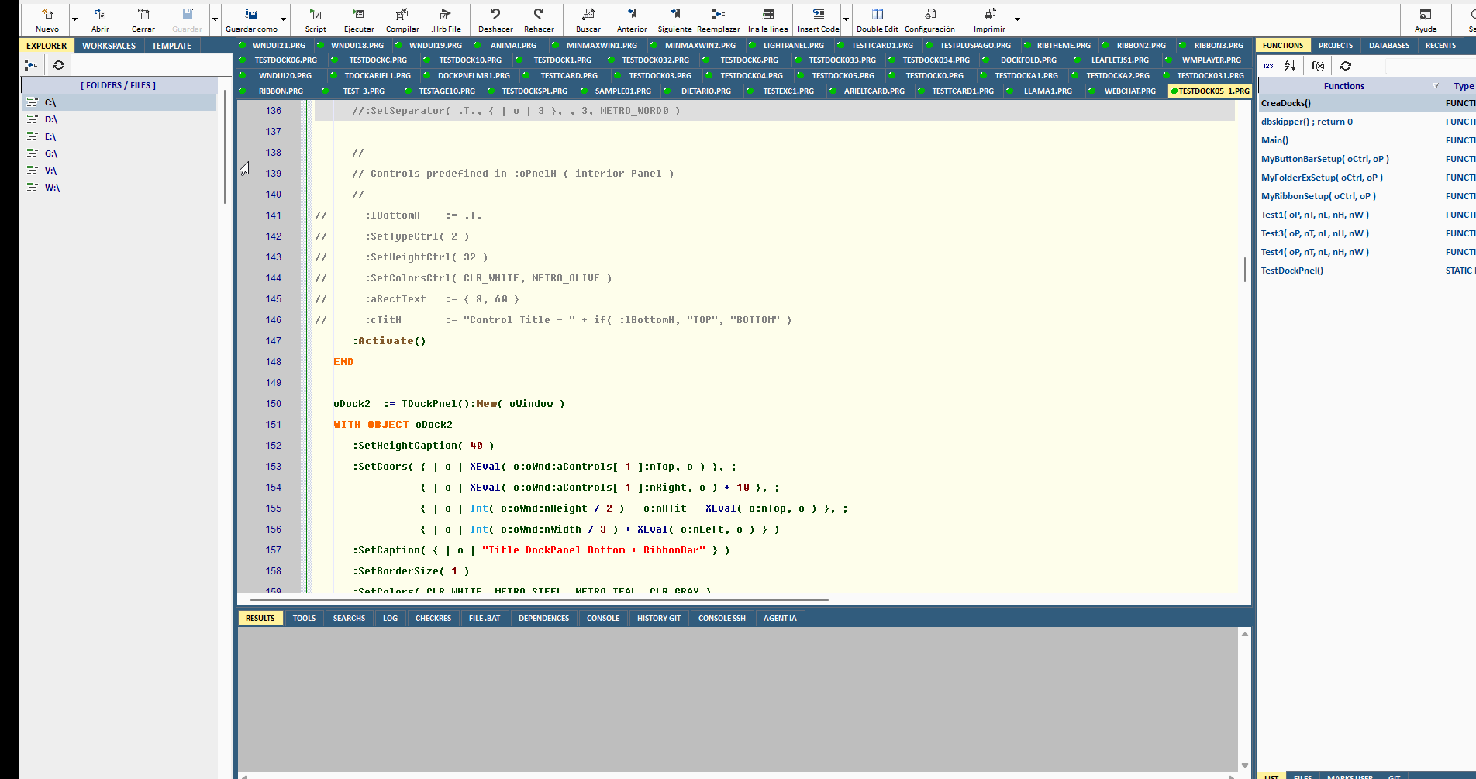The height and width of the screenshot is (779, 1476).
Task: Click the FOLDERS / FILES header
Action: click(x=119, y=85)
